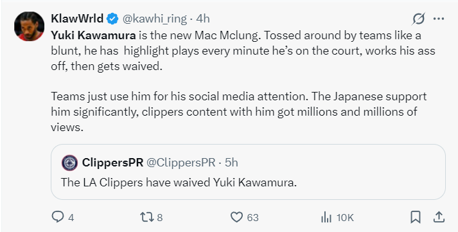
Task: Click the ClippersPR logo avatar
Action: (x=69, y=163)
